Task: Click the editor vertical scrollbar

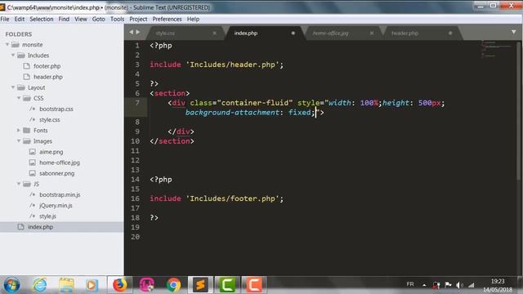Action: (519, 110)
